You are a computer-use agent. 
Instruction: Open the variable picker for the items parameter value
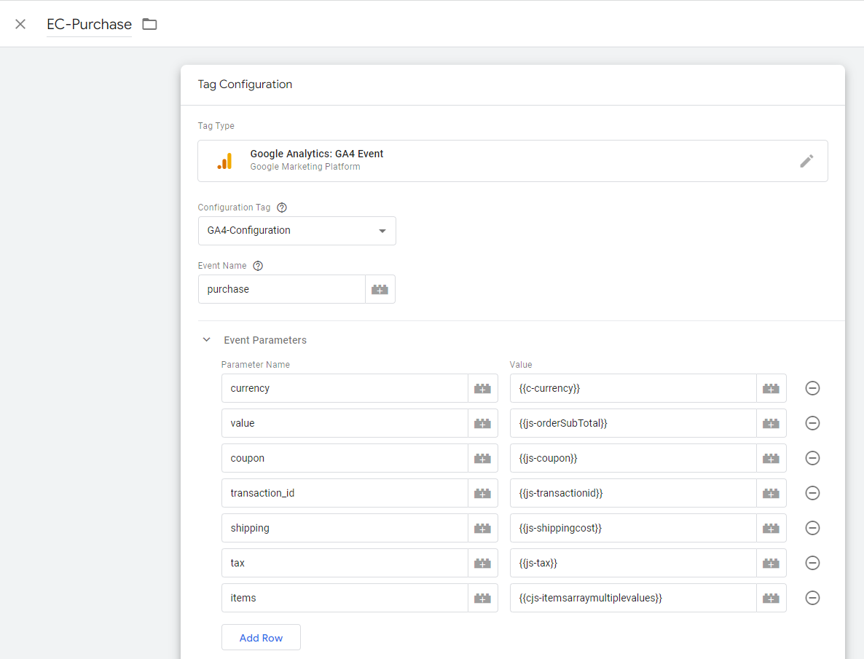pos(771,598)
